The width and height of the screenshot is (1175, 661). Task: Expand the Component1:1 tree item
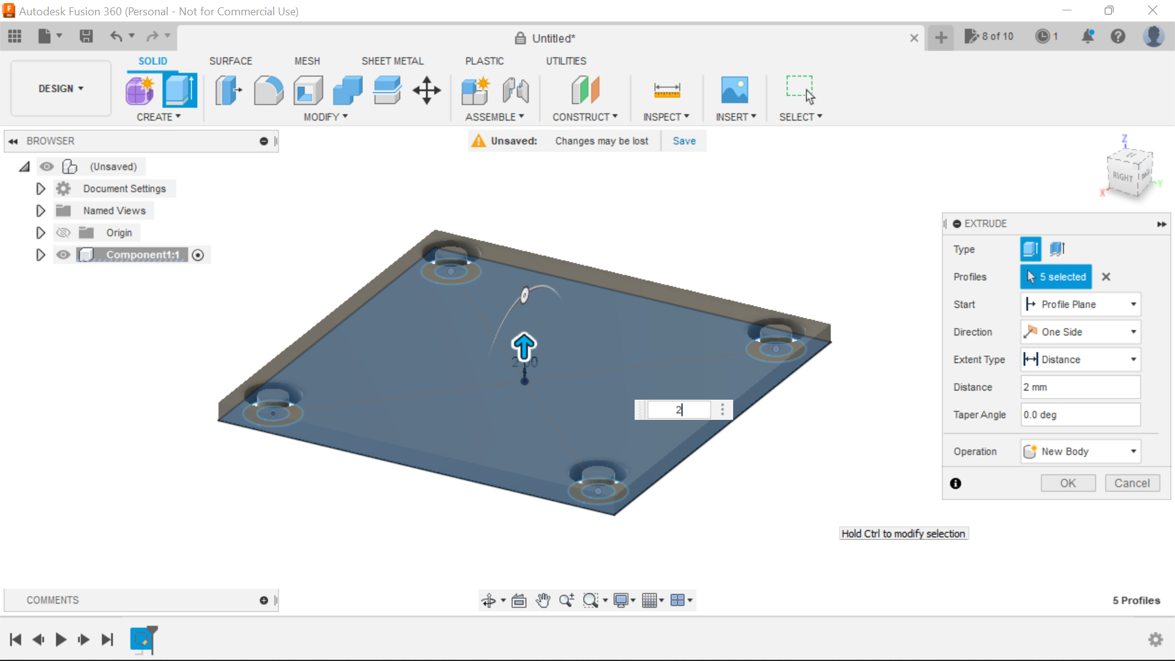tap(40, 254)
